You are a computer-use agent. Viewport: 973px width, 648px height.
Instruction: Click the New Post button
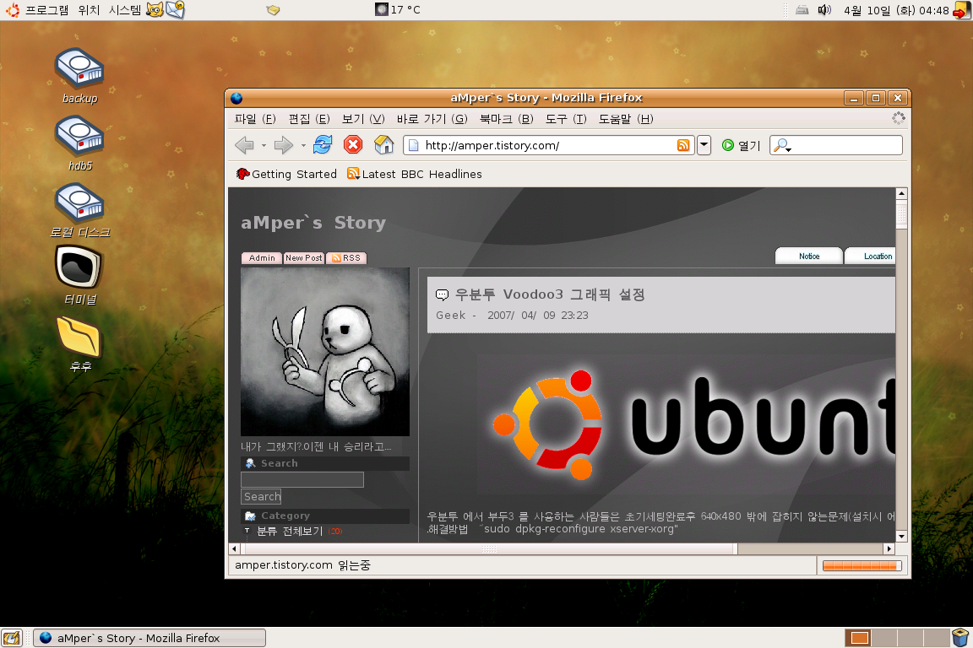(304, 258)
